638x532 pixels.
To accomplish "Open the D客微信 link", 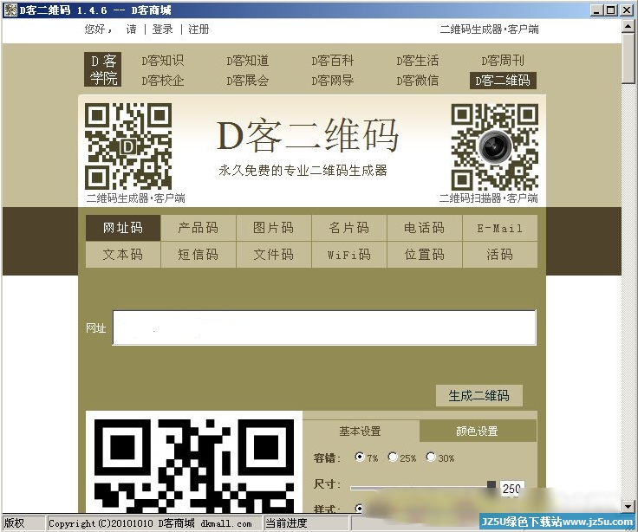I will (x=418, y=80).
